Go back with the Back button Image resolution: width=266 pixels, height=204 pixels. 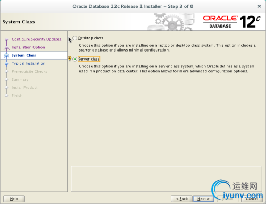pyautogui.click(x=181, y=199)
